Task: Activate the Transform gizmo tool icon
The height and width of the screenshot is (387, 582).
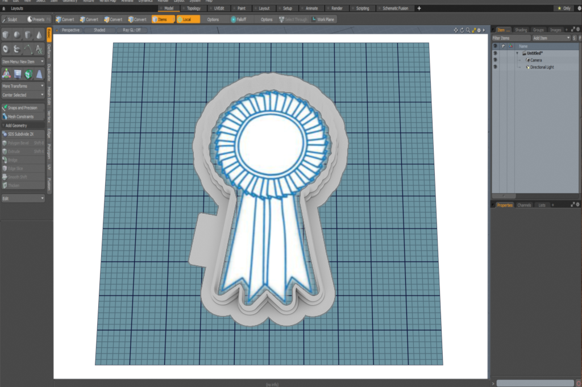Action: coord(6,74)
